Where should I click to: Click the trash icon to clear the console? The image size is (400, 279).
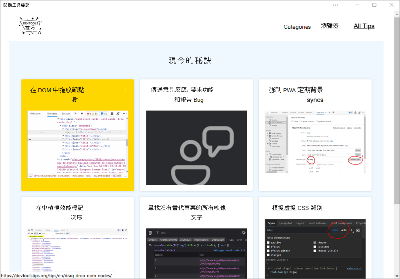[150, 232]
